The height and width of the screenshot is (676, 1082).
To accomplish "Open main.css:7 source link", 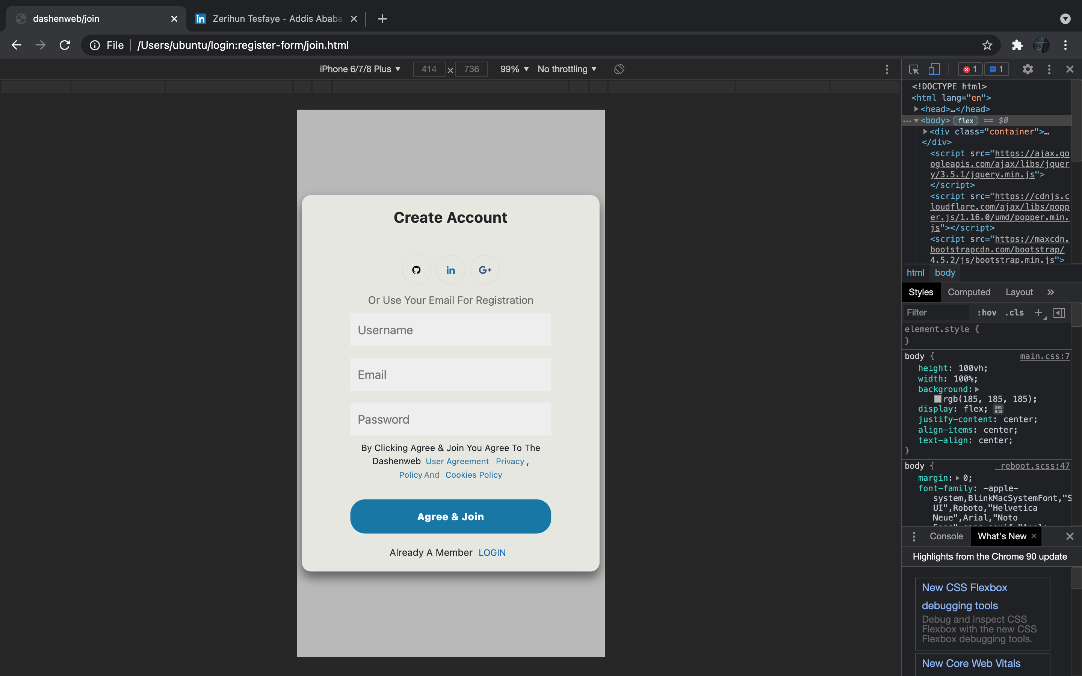I will pos(1045,356).
